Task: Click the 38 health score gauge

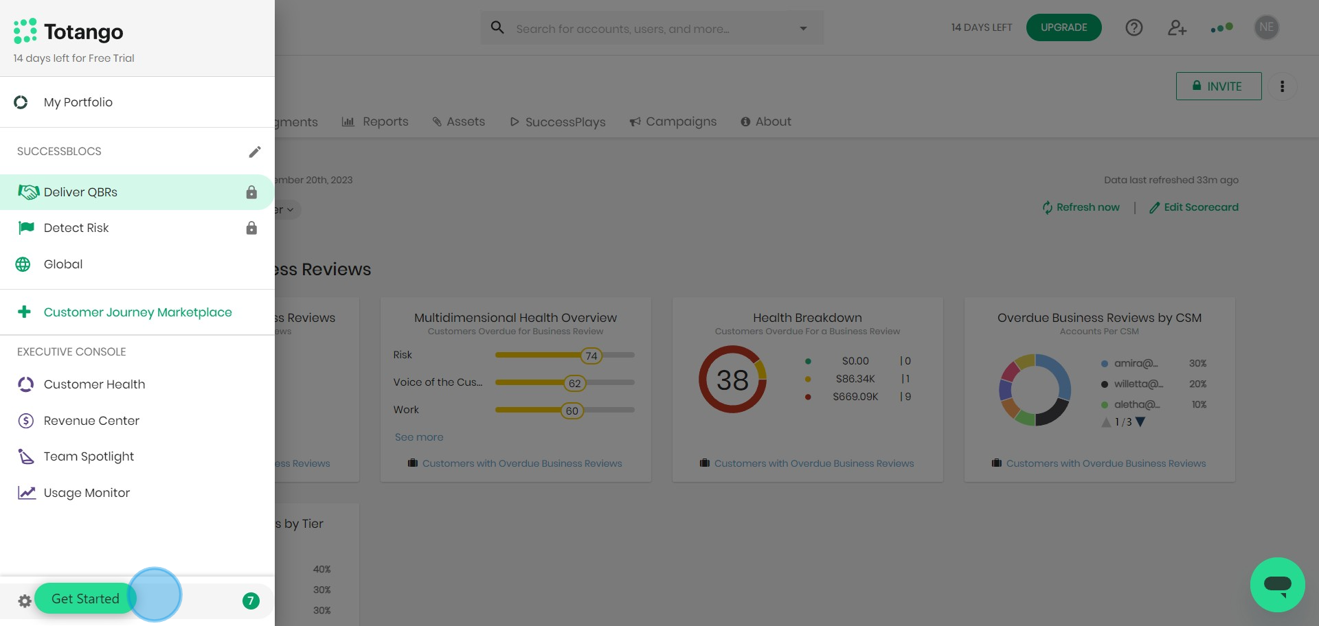Action: coord(732,380)
